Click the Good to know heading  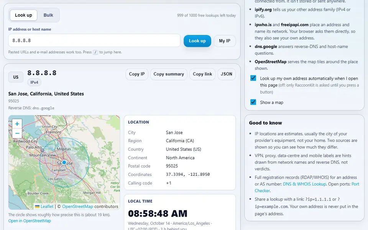click(x=265, y=123)
